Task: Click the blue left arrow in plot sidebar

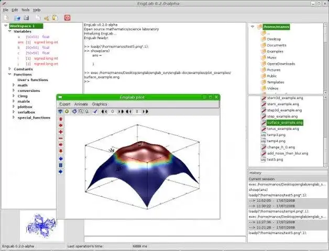Action: tap(61, 158)
